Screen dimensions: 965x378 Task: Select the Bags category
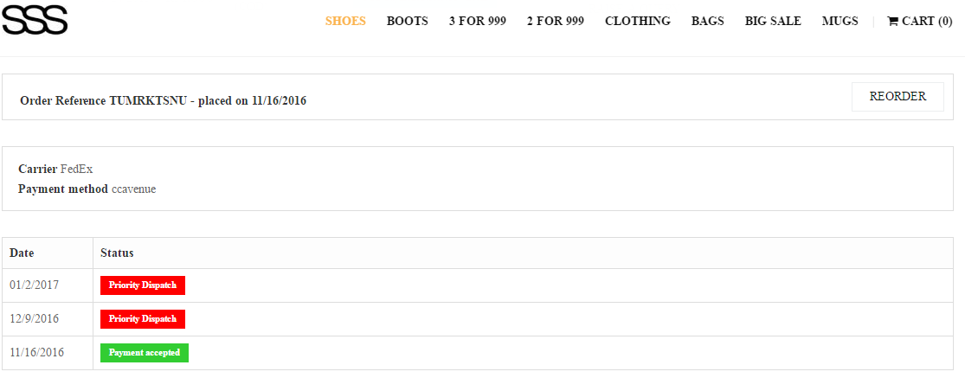pos(707,21)
